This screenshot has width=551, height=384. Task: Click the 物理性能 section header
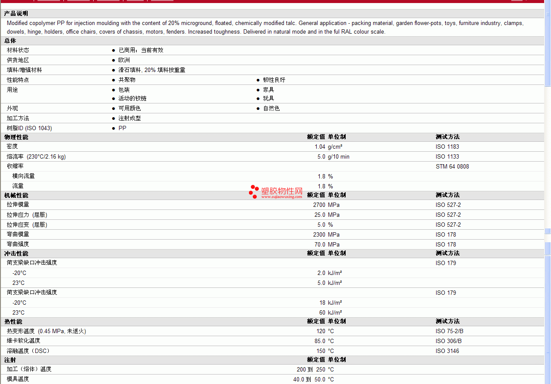[16, 137]
